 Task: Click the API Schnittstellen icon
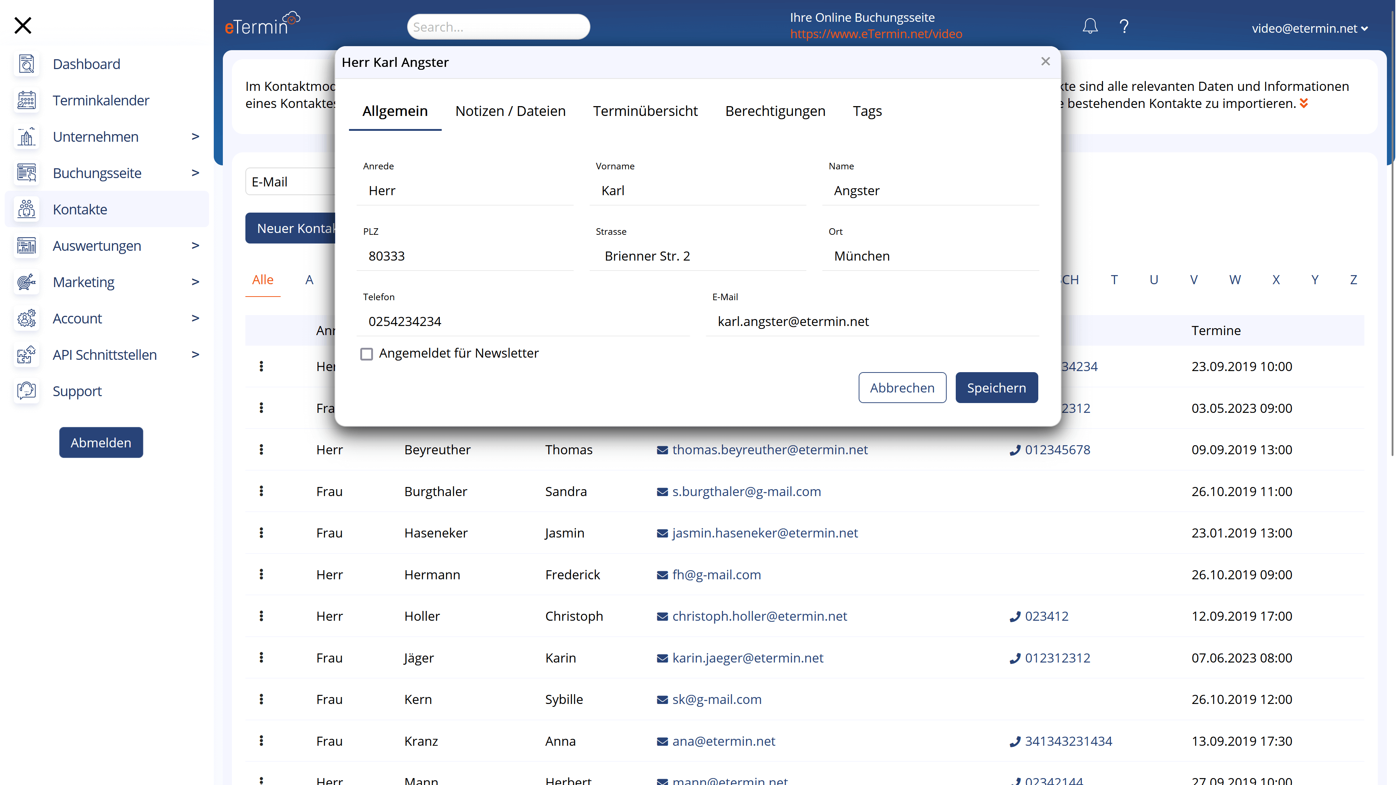[x=26, y=355]
